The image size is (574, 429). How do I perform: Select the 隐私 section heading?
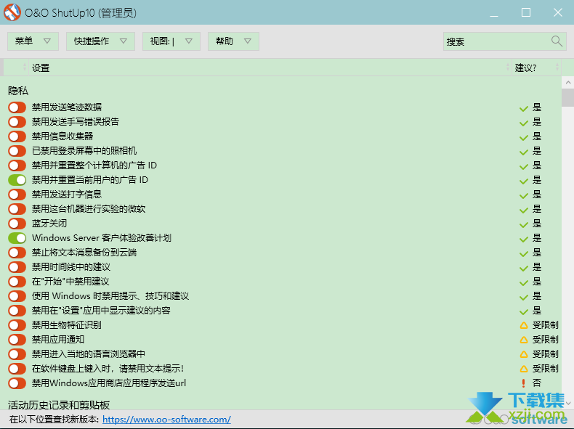18,91
